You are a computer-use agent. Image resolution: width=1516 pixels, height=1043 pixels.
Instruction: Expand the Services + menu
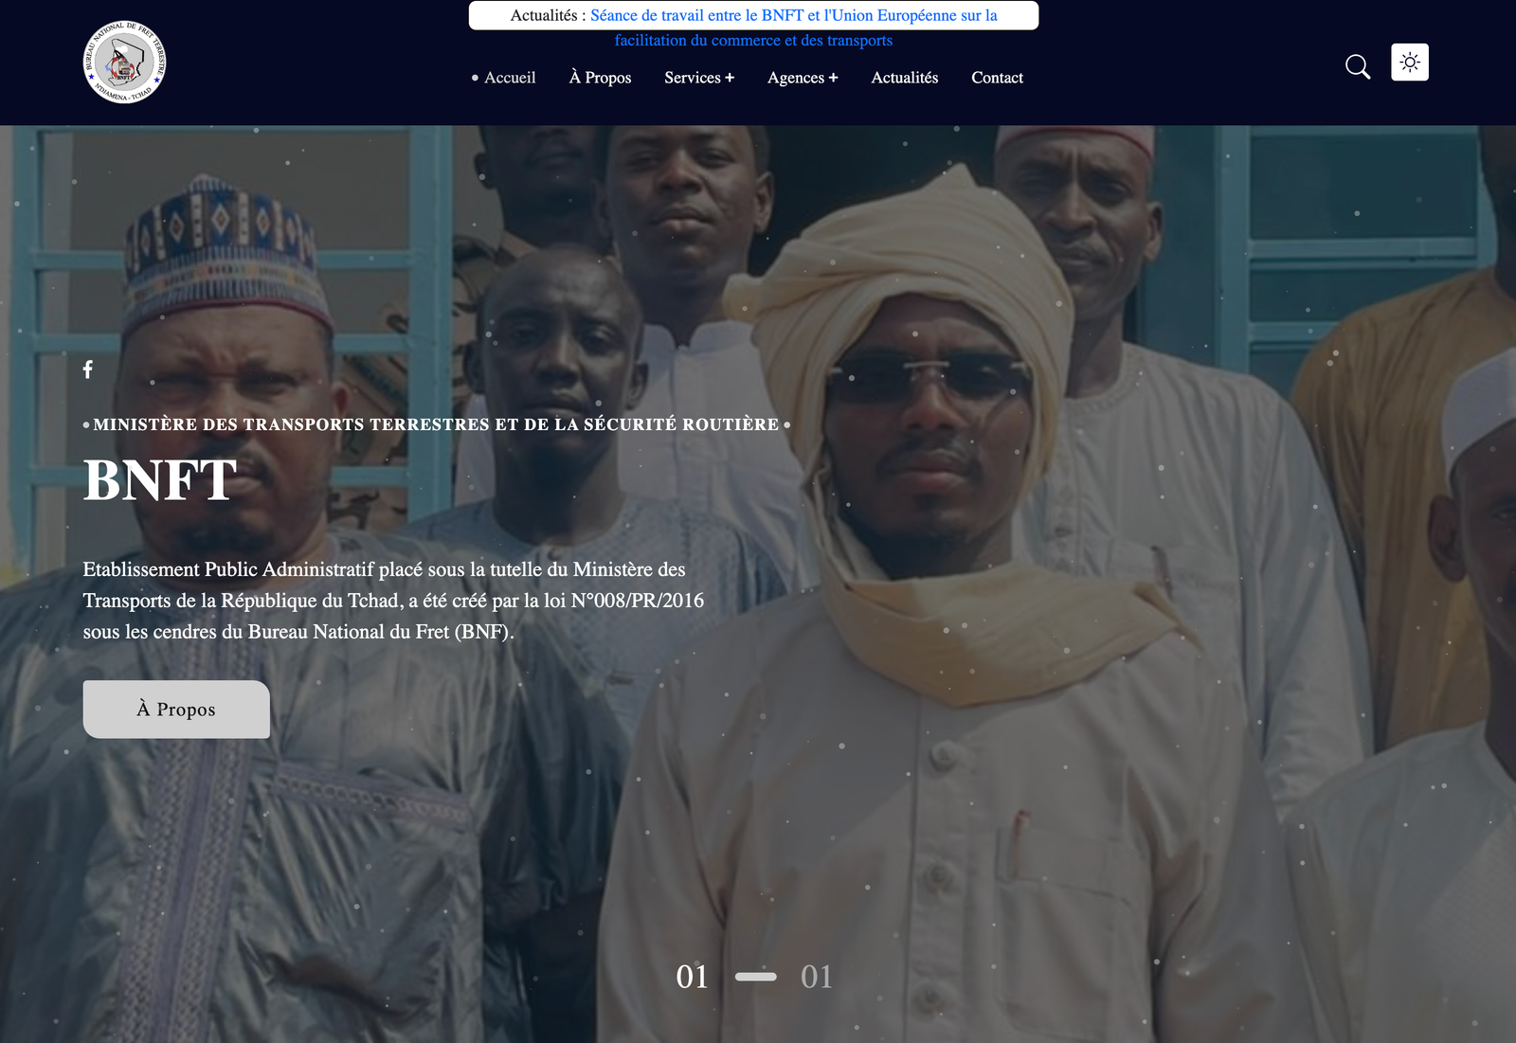(699, 78)
